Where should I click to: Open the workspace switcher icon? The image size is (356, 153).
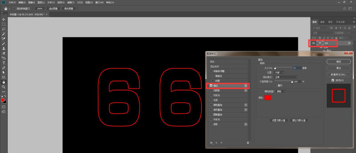350,9
